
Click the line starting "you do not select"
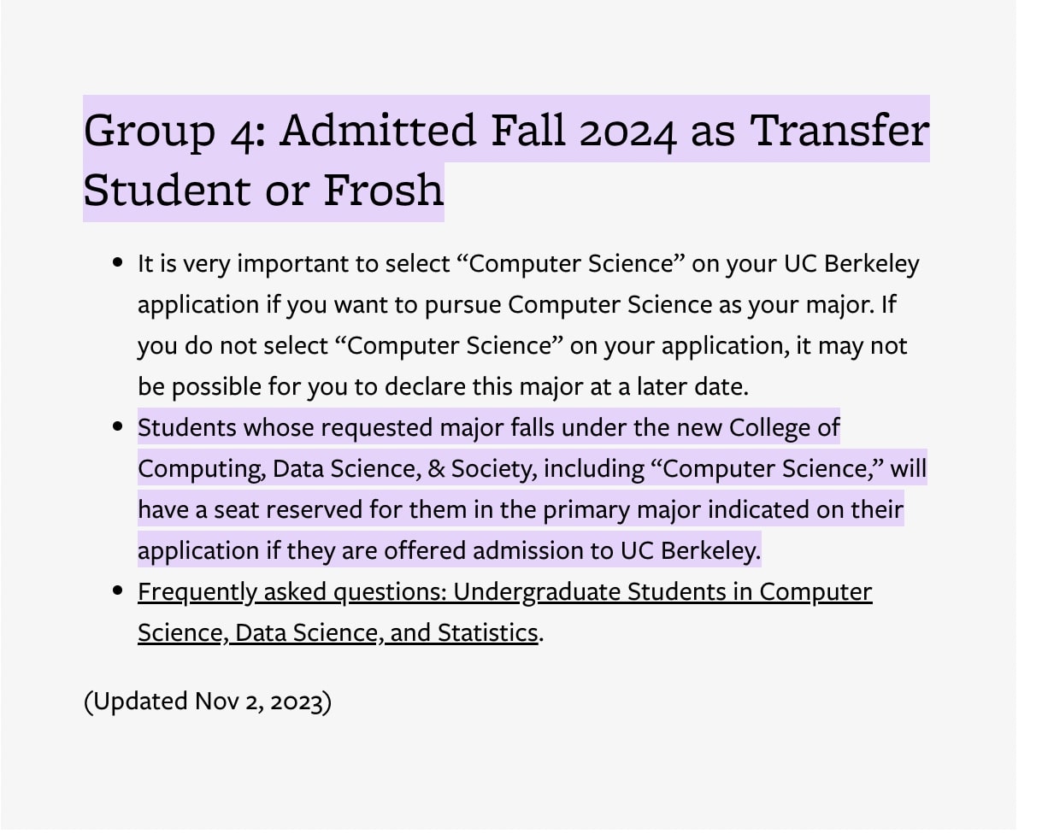coord(522,345)
